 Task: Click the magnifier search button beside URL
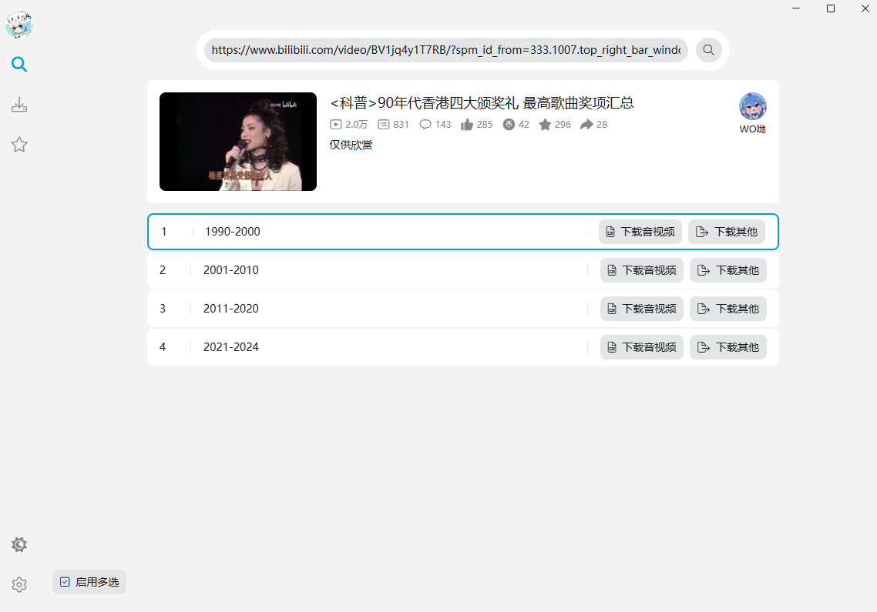[709, 50]
